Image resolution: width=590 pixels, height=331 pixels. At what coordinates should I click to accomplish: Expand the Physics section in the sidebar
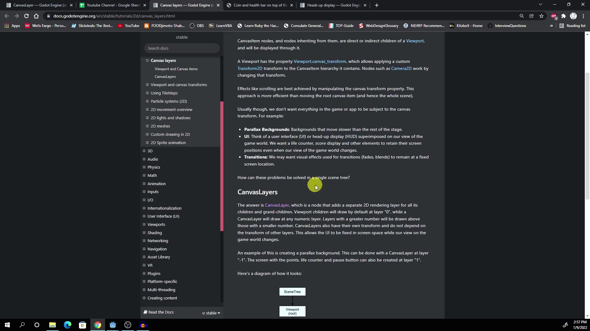144,167
